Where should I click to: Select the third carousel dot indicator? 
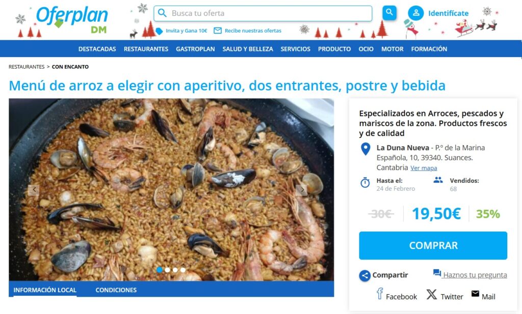[x=175, y=270]
